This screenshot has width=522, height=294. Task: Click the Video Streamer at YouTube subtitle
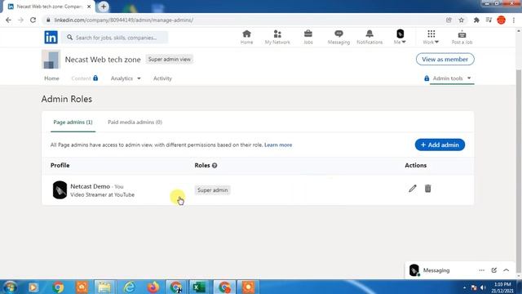(x=103, y=194)
